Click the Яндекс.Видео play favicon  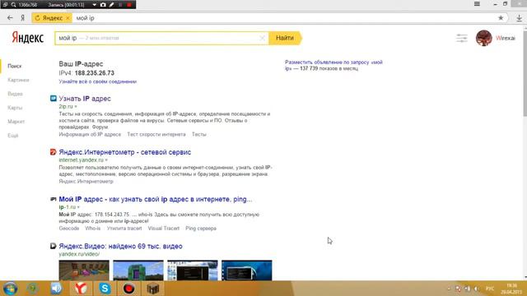pyautogui.click(x=53, y=246)
